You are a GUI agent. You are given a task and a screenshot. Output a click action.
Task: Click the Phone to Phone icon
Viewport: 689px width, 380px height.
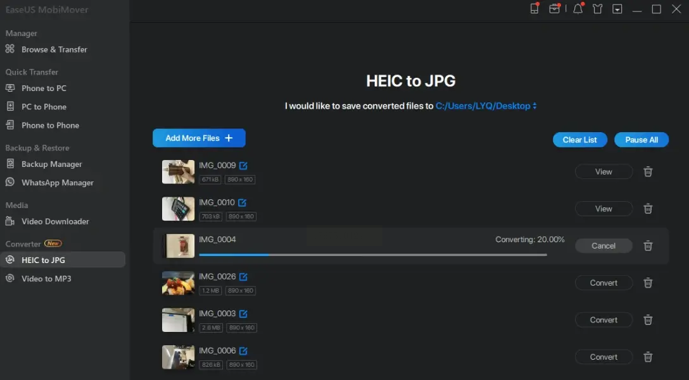click(9, 125)
